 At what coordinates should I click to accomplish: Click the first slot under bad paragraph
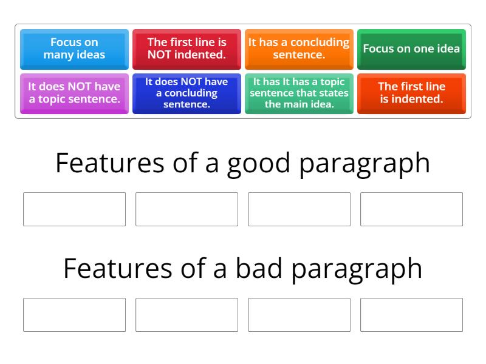click(x=74, y=315)
